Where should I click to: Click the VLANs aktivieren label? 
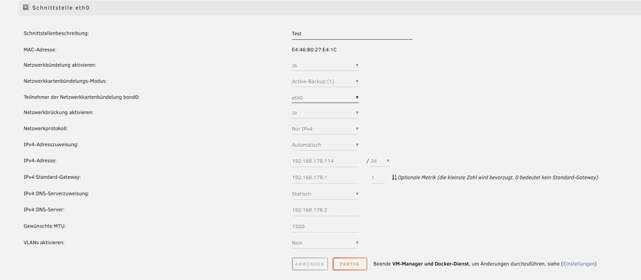44,242
